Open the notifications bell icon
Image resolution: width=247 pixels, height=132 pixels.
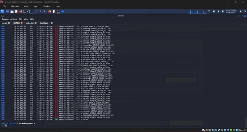pos(218,11)
